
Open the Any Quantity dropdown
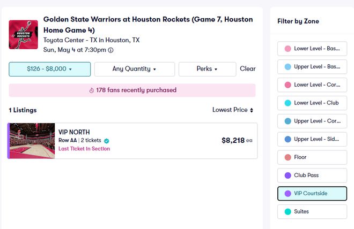tap(134, 69)
